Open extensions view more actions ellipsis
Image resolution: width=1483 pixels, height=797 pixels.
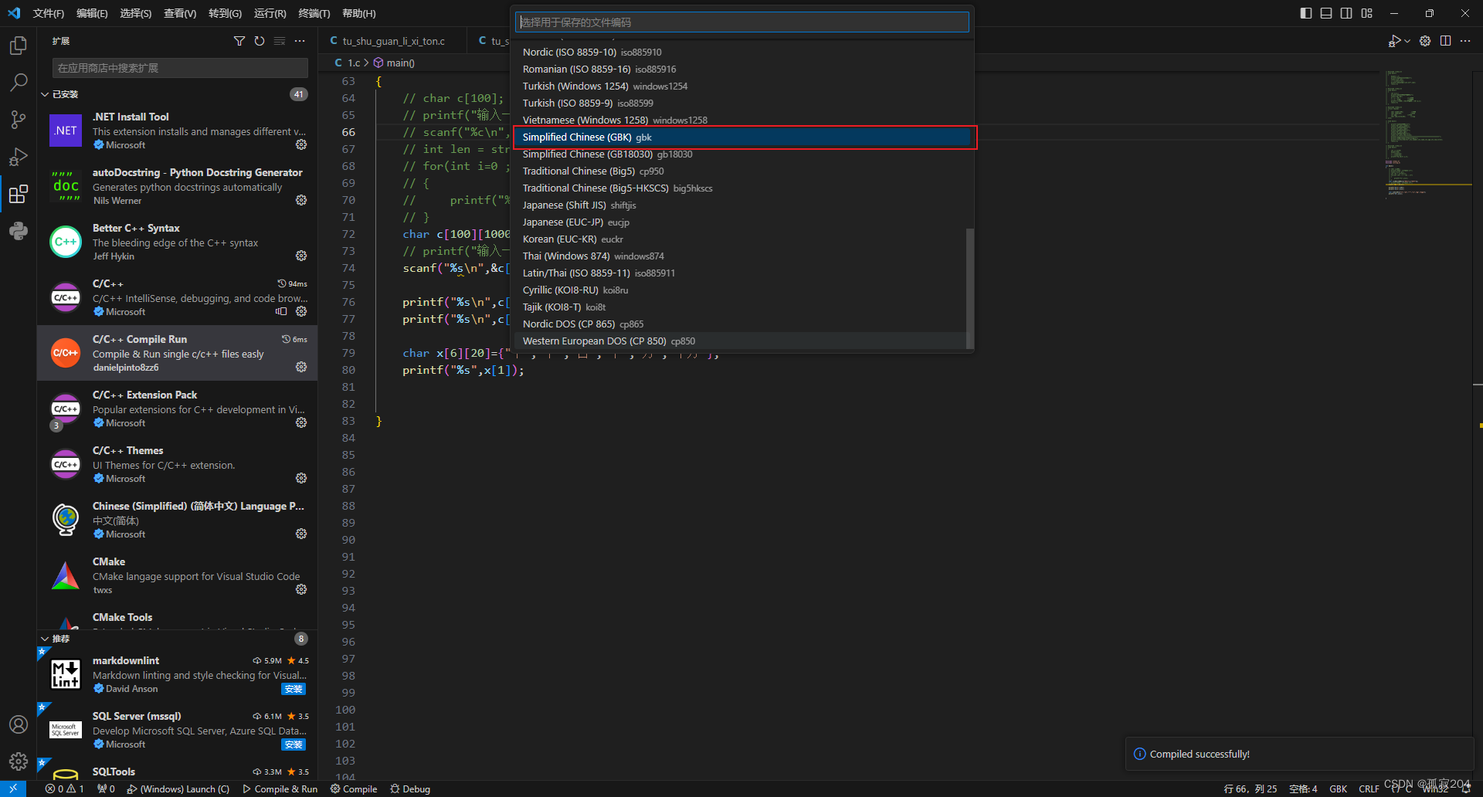(300, 41)
